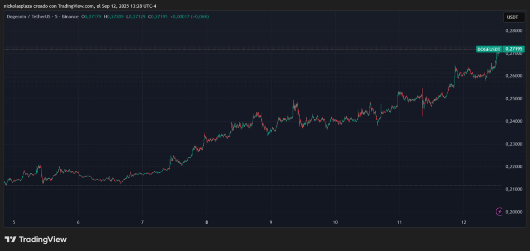Click the 0,28000 price axis label

(514, 30)
